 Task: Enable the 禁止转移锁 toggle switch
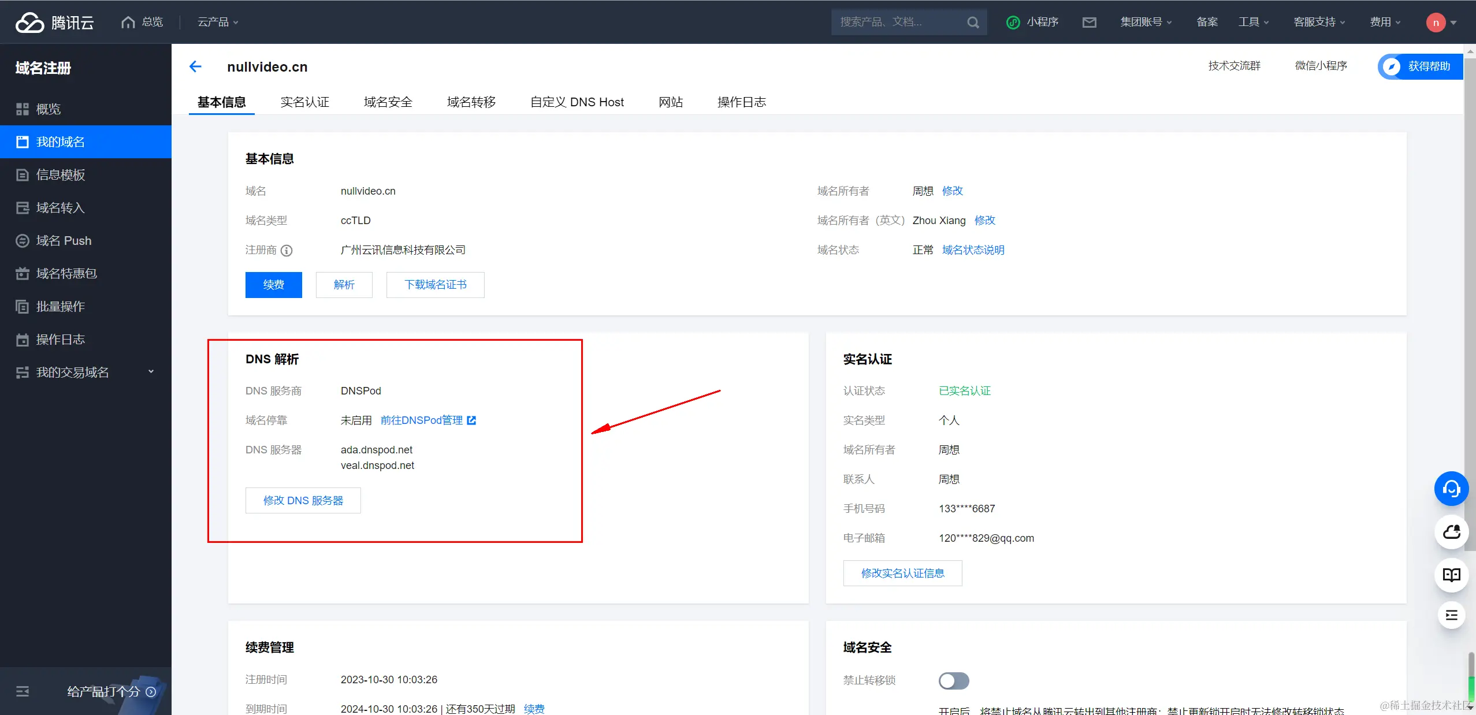(x=953, y=680)
